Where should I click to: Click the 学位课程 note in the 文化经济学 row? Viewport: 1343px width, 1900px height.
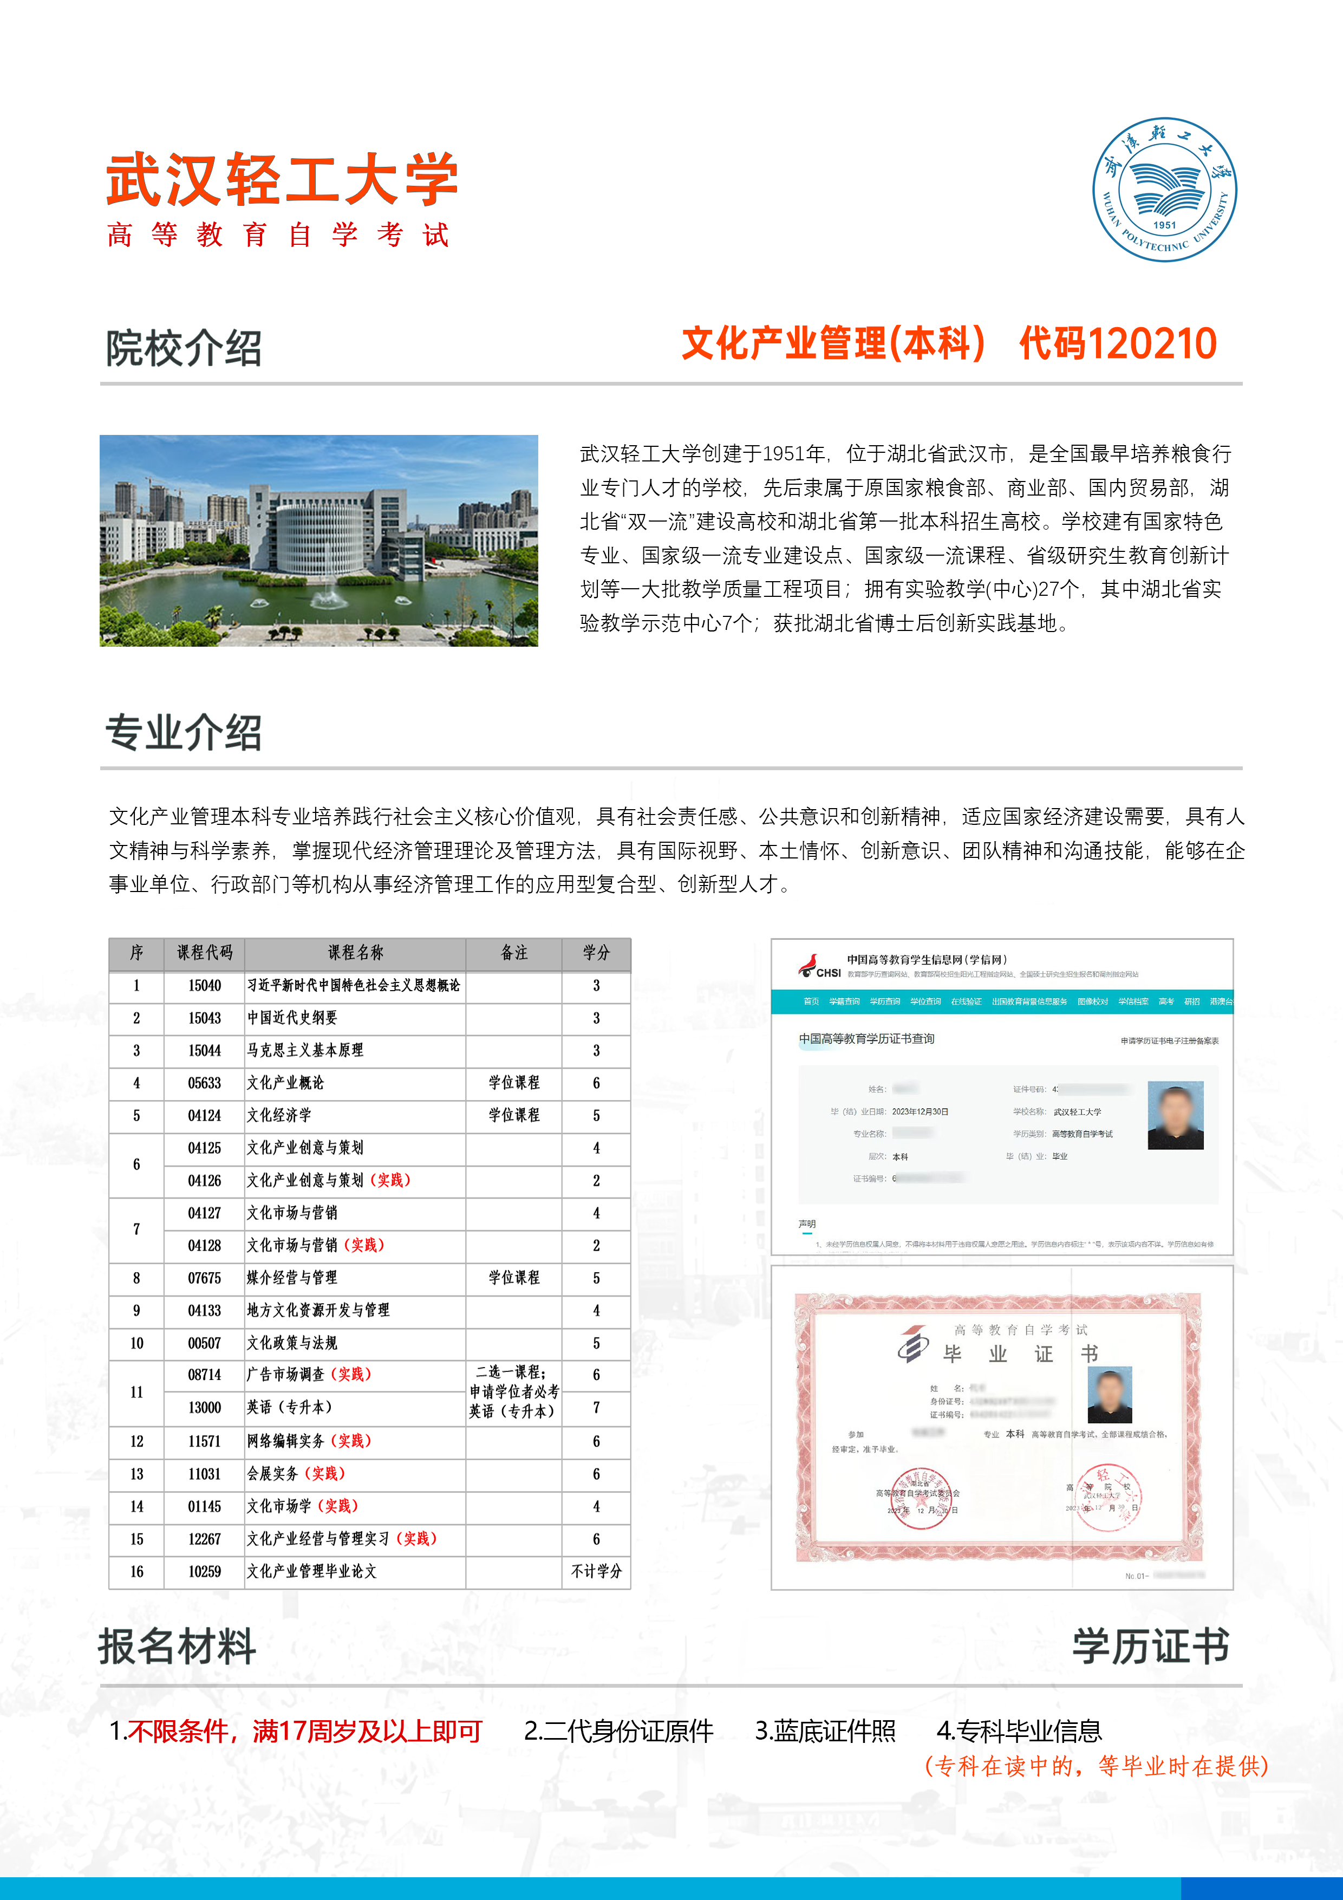click(x=514, y=1116)
